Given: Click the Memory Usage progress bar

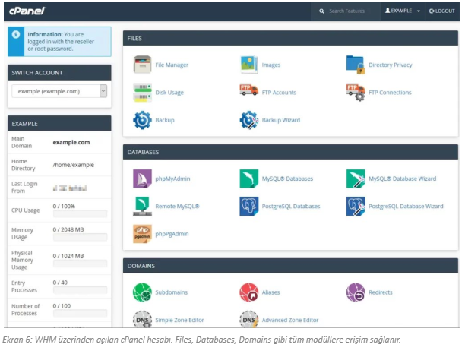Looking at the screenshot, I should click(x=80, y=237).
